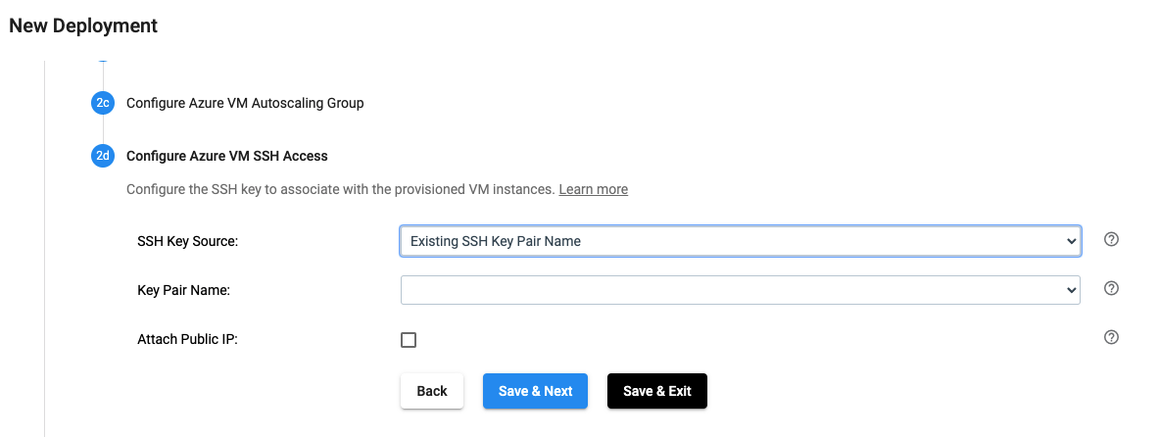Viewport: 1158px width, 437px height.
Task: Click the "SSH Key Source:" field label
Action: [x=187, y=241]
